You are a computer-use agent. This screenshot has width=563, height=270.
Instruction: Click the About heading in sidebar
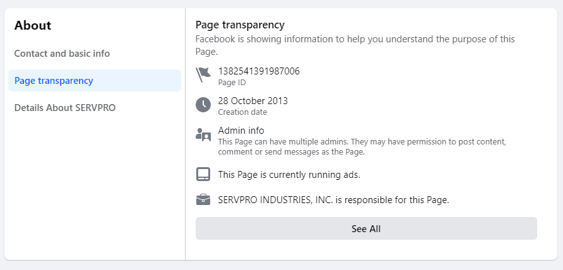(33, 25)
